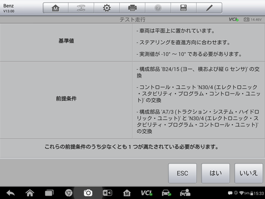The width and height of the screenshot is (265, 199).
Task: Select the A7/3 hydraulic unit condition text
Action: (x=198, y=122)
